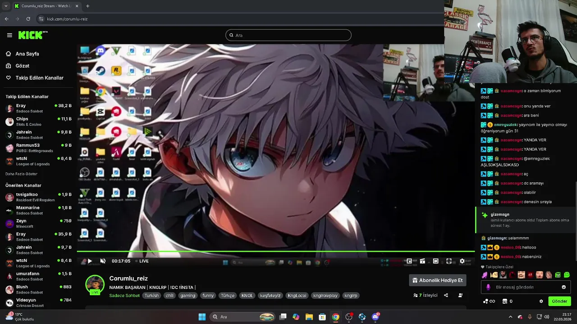Open the emoji picker in chat
Image resolution: width=577 pixels, height=324 pixels.
(563, 287)
